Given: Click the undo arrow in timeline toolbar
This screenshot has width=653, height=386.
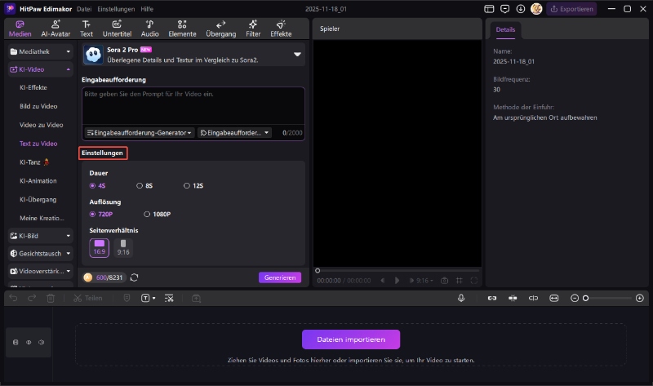Looking at the screenshot, I should point(13,298).
